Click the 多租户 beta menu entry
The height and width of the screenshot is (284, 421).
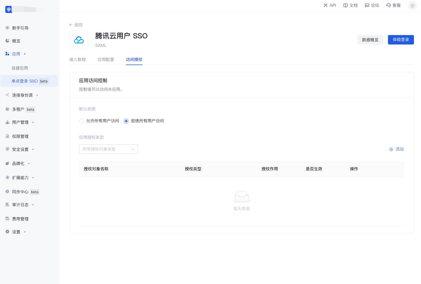(x=18, y=109)
